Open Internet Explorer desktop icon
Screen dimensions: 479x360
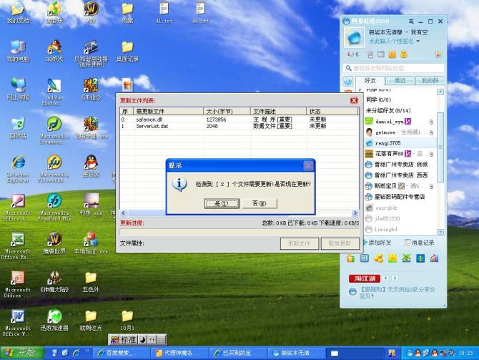(x=18, y=169)
